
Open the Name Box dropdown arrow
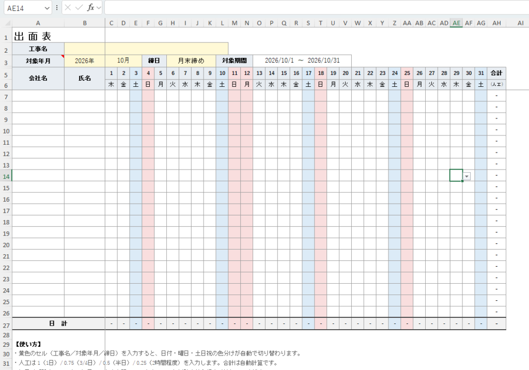click(x=47, y=8)
